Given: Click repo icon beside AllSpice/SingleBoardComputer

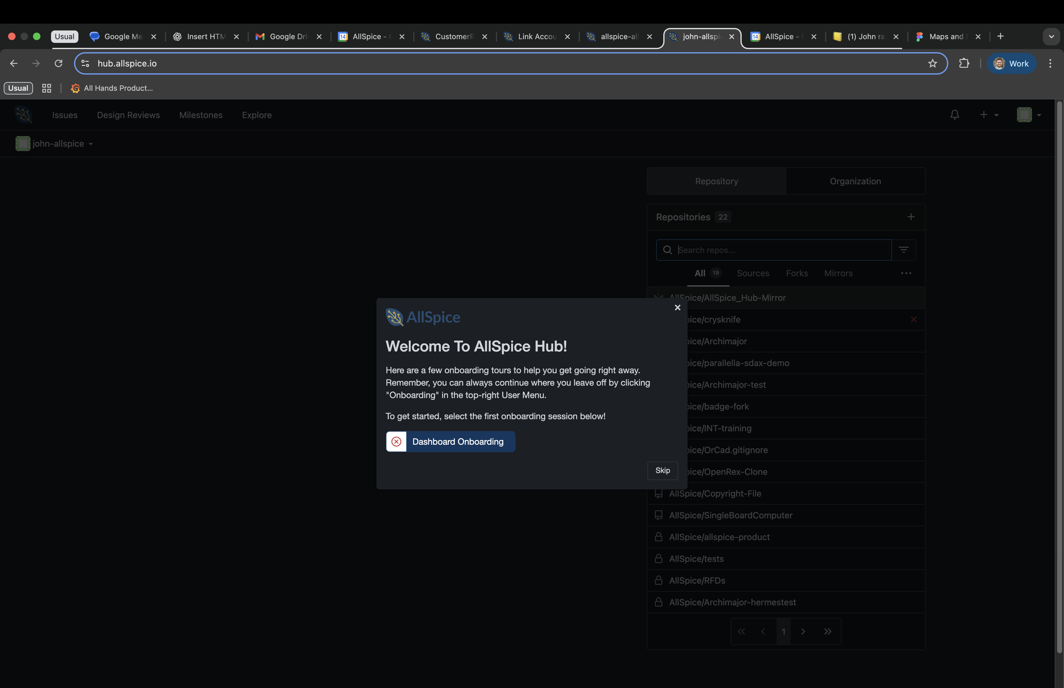Looking at the screenshot, I should (x=659, y=515).
